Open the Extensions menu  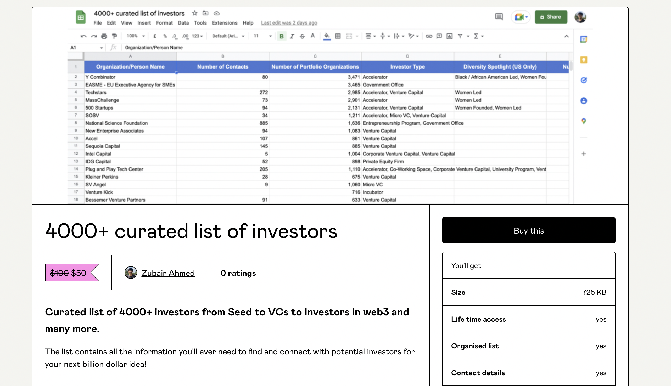(224, 23)
